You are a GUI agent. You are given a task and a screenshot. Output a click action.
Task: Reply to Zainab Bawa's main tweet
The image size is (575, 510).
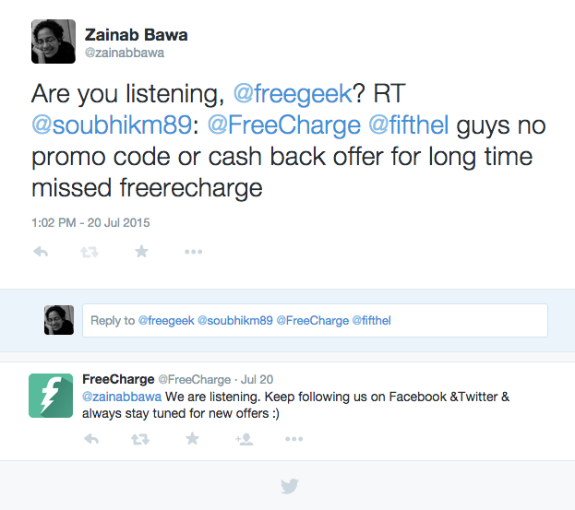tap(40, 252)
